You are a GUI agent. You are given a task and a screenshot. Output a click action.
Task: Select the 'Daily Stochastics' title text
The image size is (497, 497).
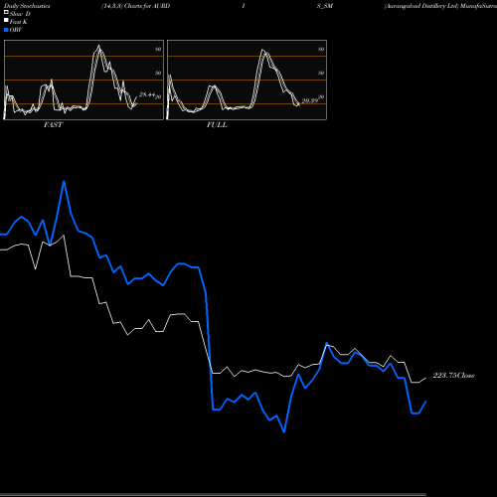(27, 6)
